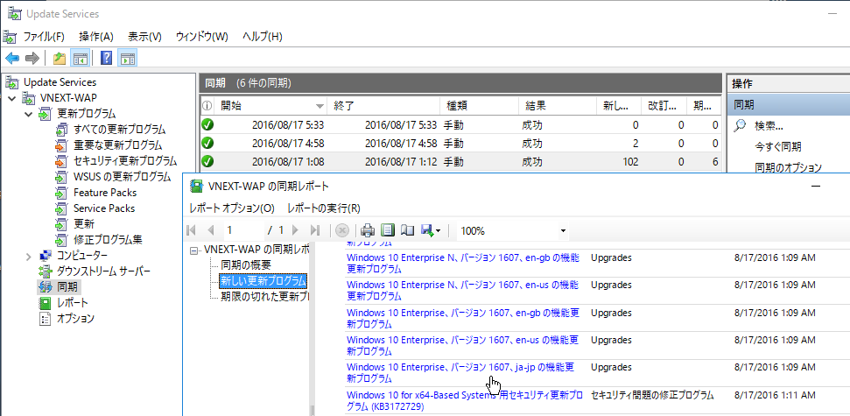
Task: Click the success icon of the 1:08 sync
Action: (x=207, y=161)
